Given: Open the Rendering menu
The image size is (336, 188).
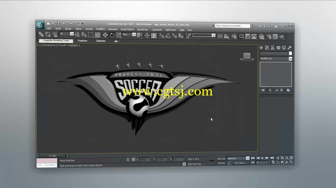Looking at the screenshot, I should [x=142, y=29].
